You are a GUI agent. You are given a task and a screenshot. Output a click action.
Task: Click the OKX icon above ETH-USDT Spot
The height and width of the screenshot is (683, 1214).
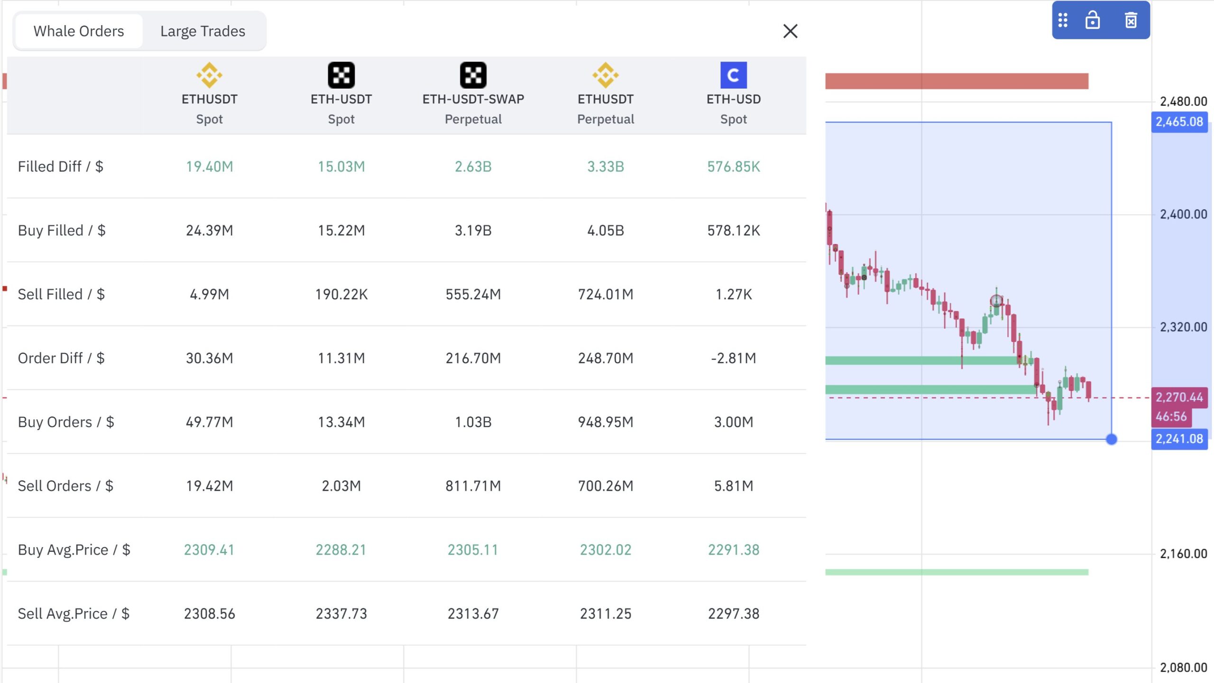click(x=341, y=75)
